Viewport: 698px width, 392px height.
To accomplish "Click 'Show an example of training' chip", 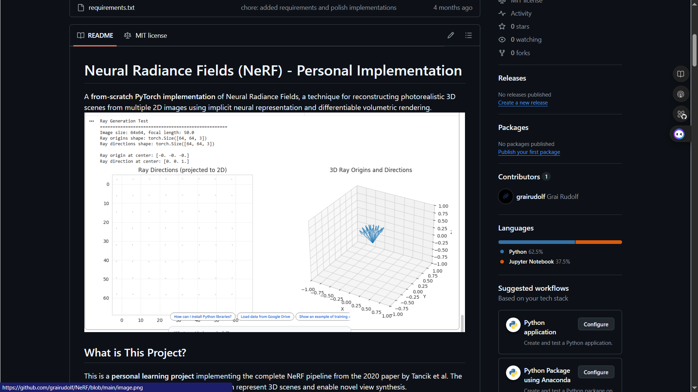I will [x=324, y=317].
